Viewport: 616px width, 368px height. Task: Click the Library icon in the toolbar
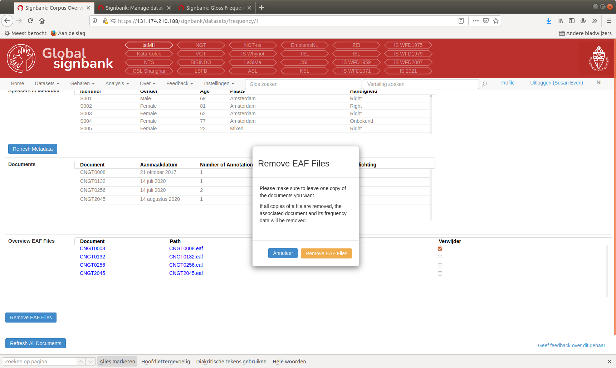(560, 21)
